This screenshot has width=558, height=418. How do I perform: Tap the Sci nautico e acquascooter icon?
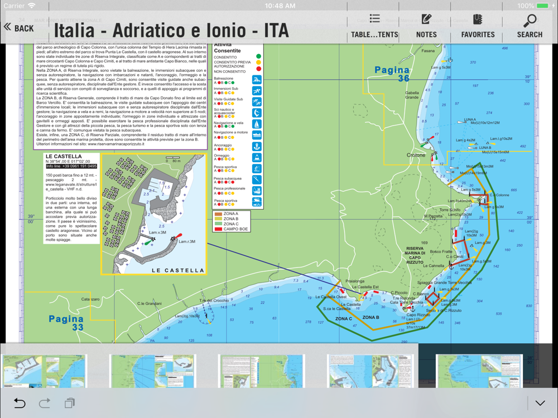click(x=257, y=113)
